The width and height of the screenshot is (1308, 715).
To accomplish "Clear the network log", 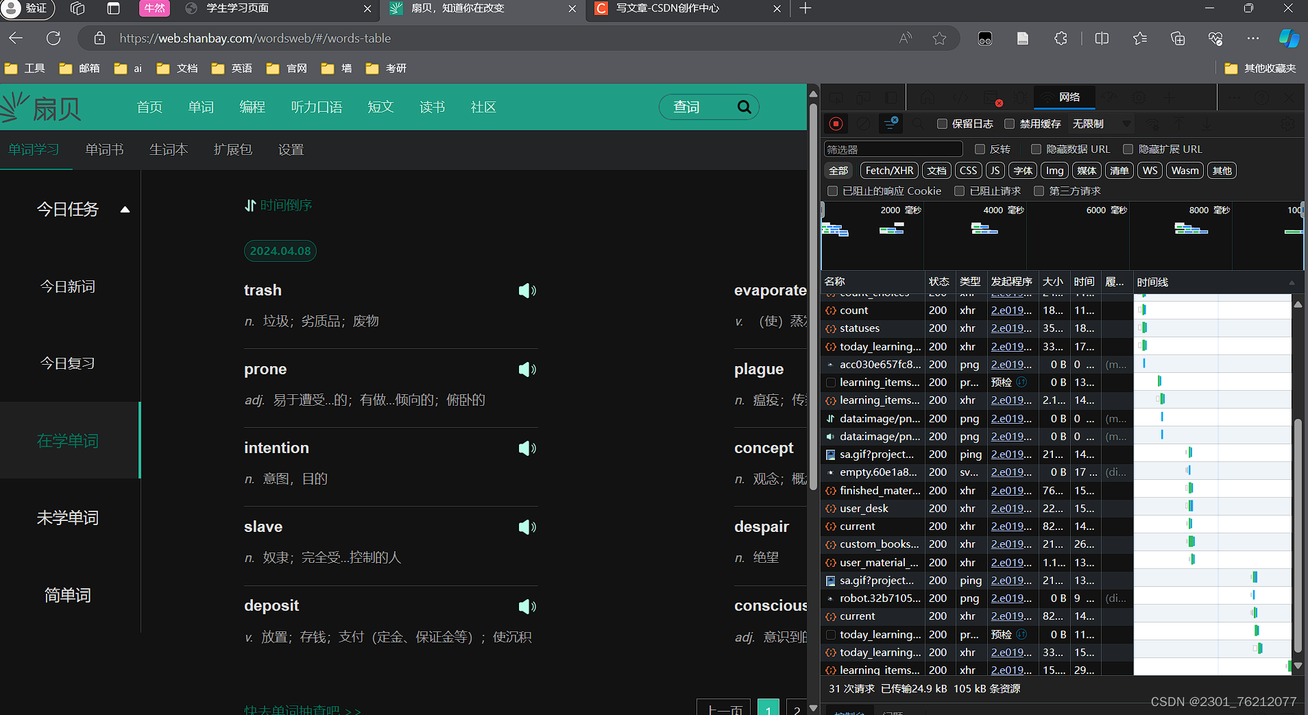I will (863, 123).
